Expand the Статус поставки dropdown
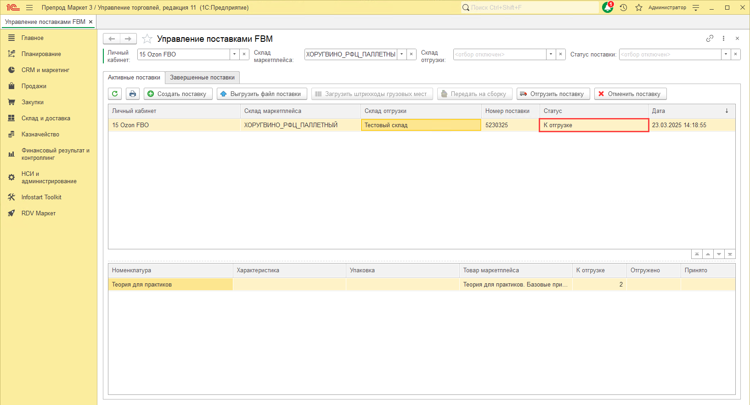The height and width of the screenshot is (405, 750). (x=726, y=54)
